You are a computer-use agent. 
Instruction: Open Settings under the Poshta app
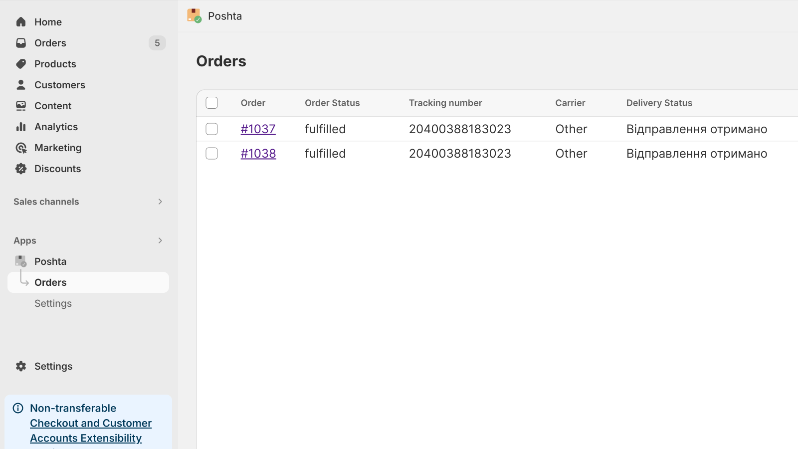pos(53,303)
